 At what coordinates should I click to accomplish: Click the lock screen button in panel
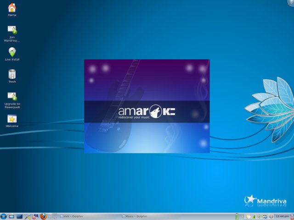point(292,214)
